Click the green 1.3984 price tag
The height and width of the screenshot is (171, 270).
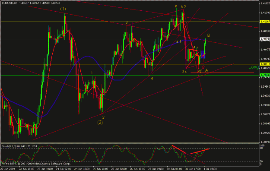click(x=265, y=75)
